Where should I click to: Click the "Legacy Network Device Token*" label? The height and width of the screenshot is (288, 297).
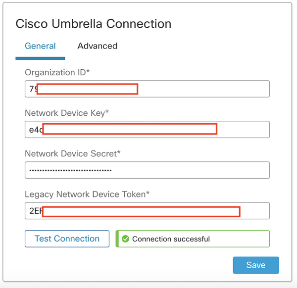(87, 194)
